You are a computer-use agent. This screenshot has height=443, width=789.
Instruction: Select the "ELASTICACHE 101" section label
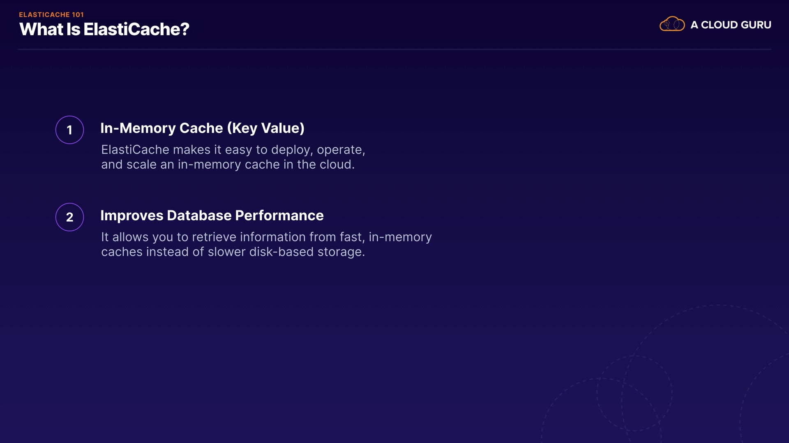(x=51, y=15)
